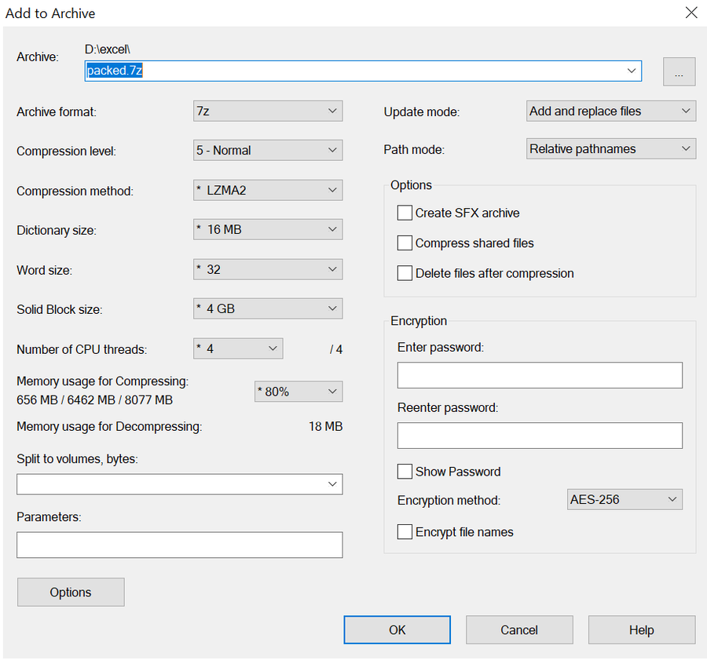Open the memory usage 80% dropdown
The width and height of the screenshot is (707, 660).
tap(299, 392)
